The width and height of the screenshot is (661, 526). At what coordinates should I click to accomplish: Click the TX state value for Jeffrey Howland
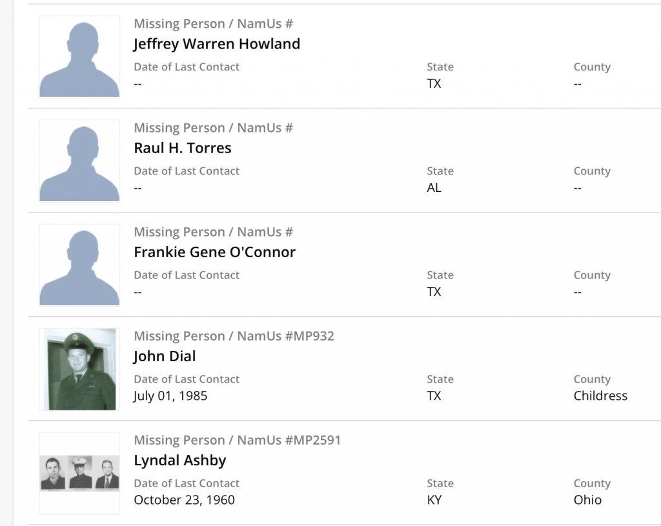pyautogui.click(x=434, y=83)
